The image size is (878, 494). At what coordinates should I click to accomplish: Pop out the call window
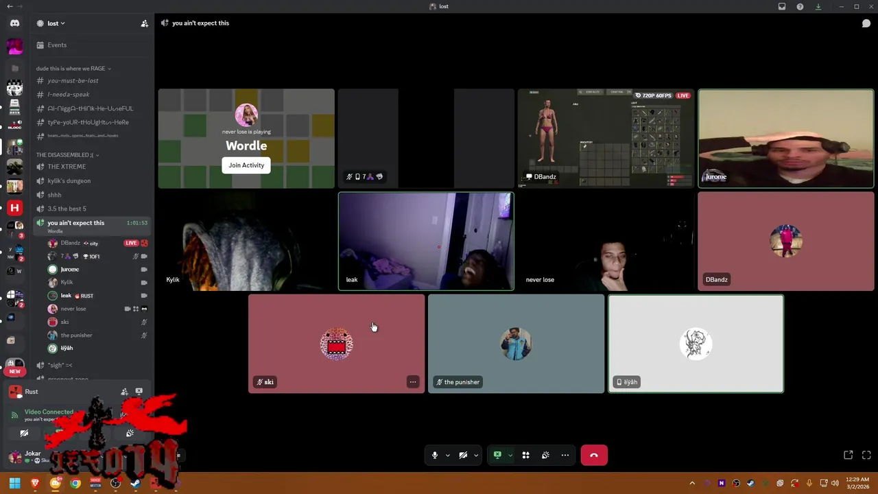pos(849,455)
